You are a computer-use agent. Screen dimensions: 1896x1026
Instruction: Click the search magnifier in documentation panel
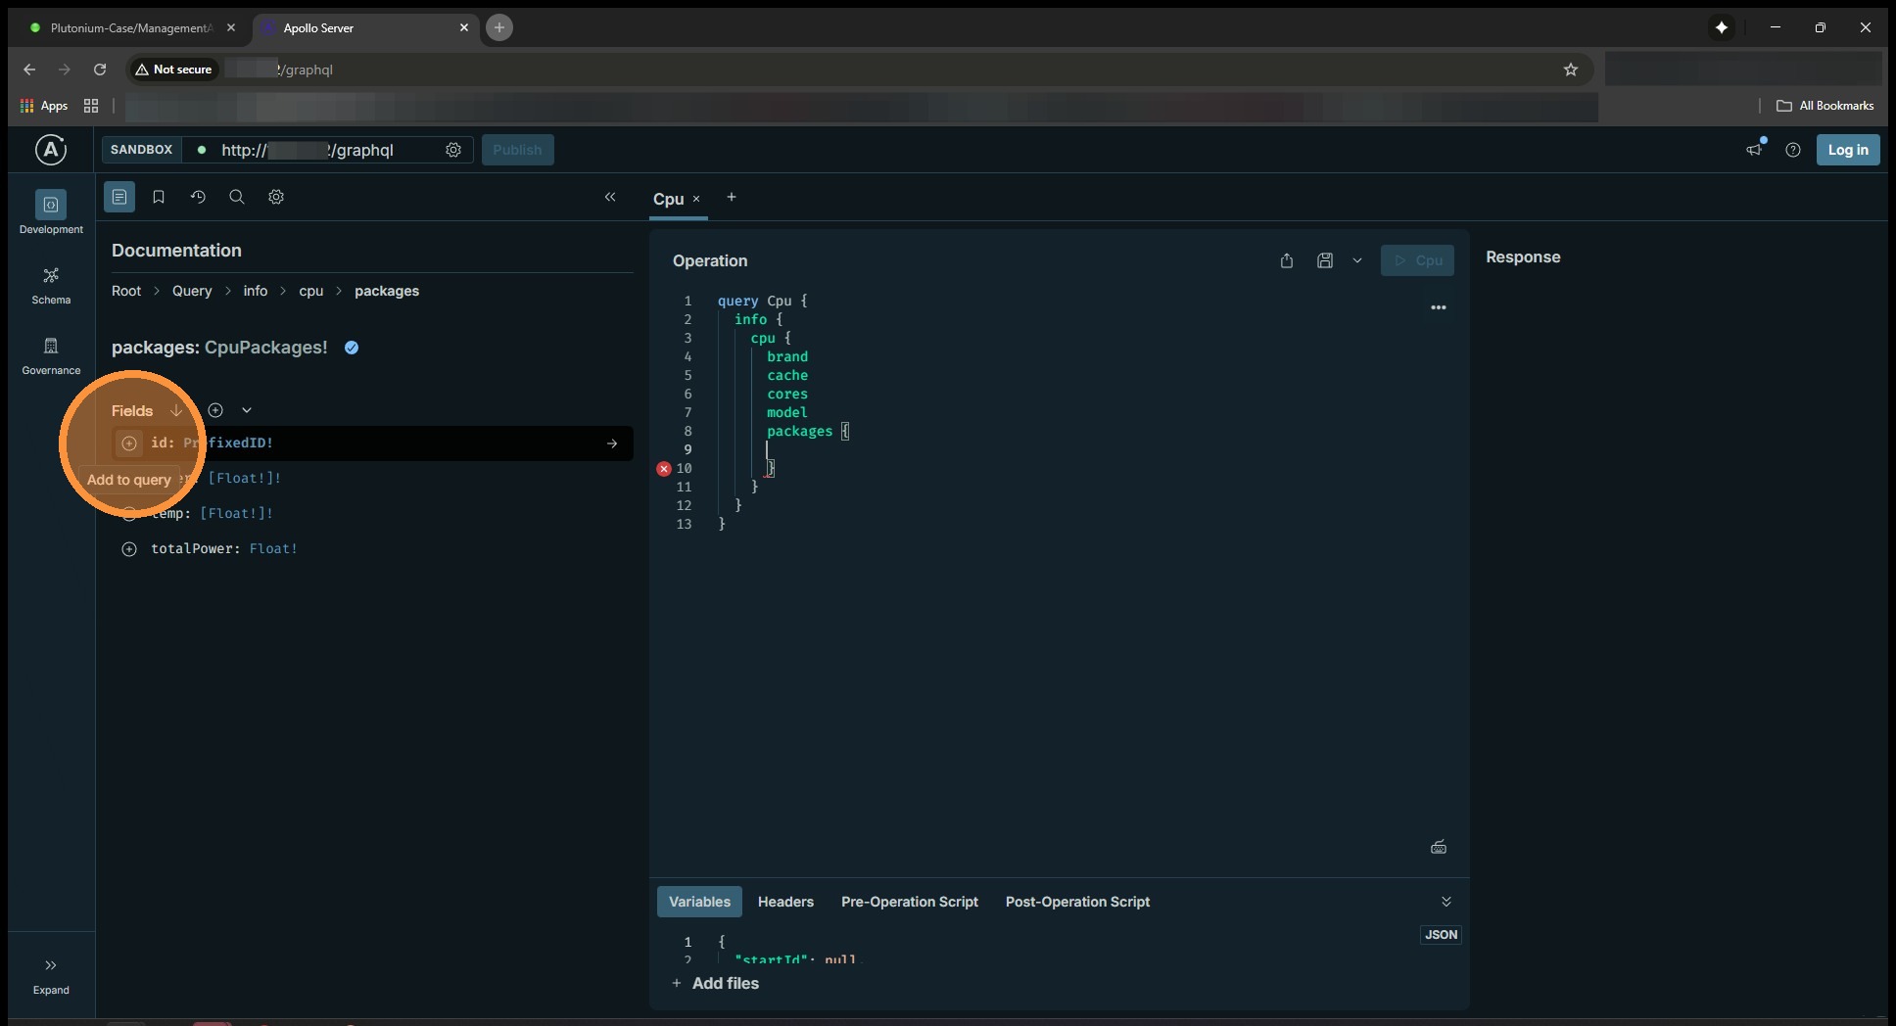(237, 197)
